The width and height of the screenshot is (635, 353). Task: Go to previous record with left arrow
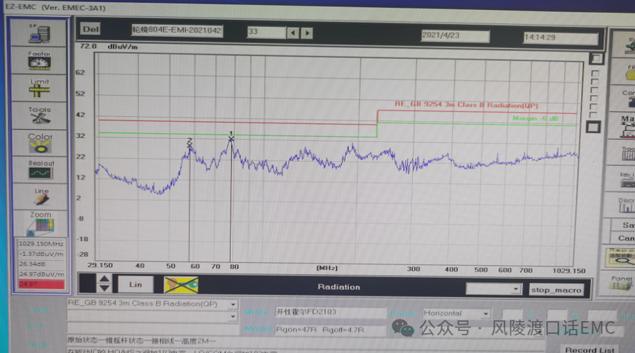(x=293, y=33)
